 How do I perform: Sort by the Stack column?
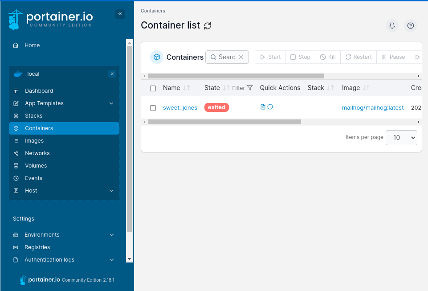321,88
